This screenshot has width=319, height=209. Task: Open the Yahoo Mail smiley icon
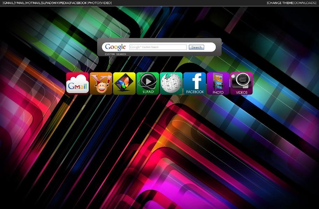[x=101, y=83]
